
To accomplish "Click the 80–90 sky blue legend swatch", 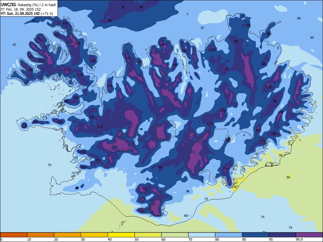I will [x=229, y=235].
